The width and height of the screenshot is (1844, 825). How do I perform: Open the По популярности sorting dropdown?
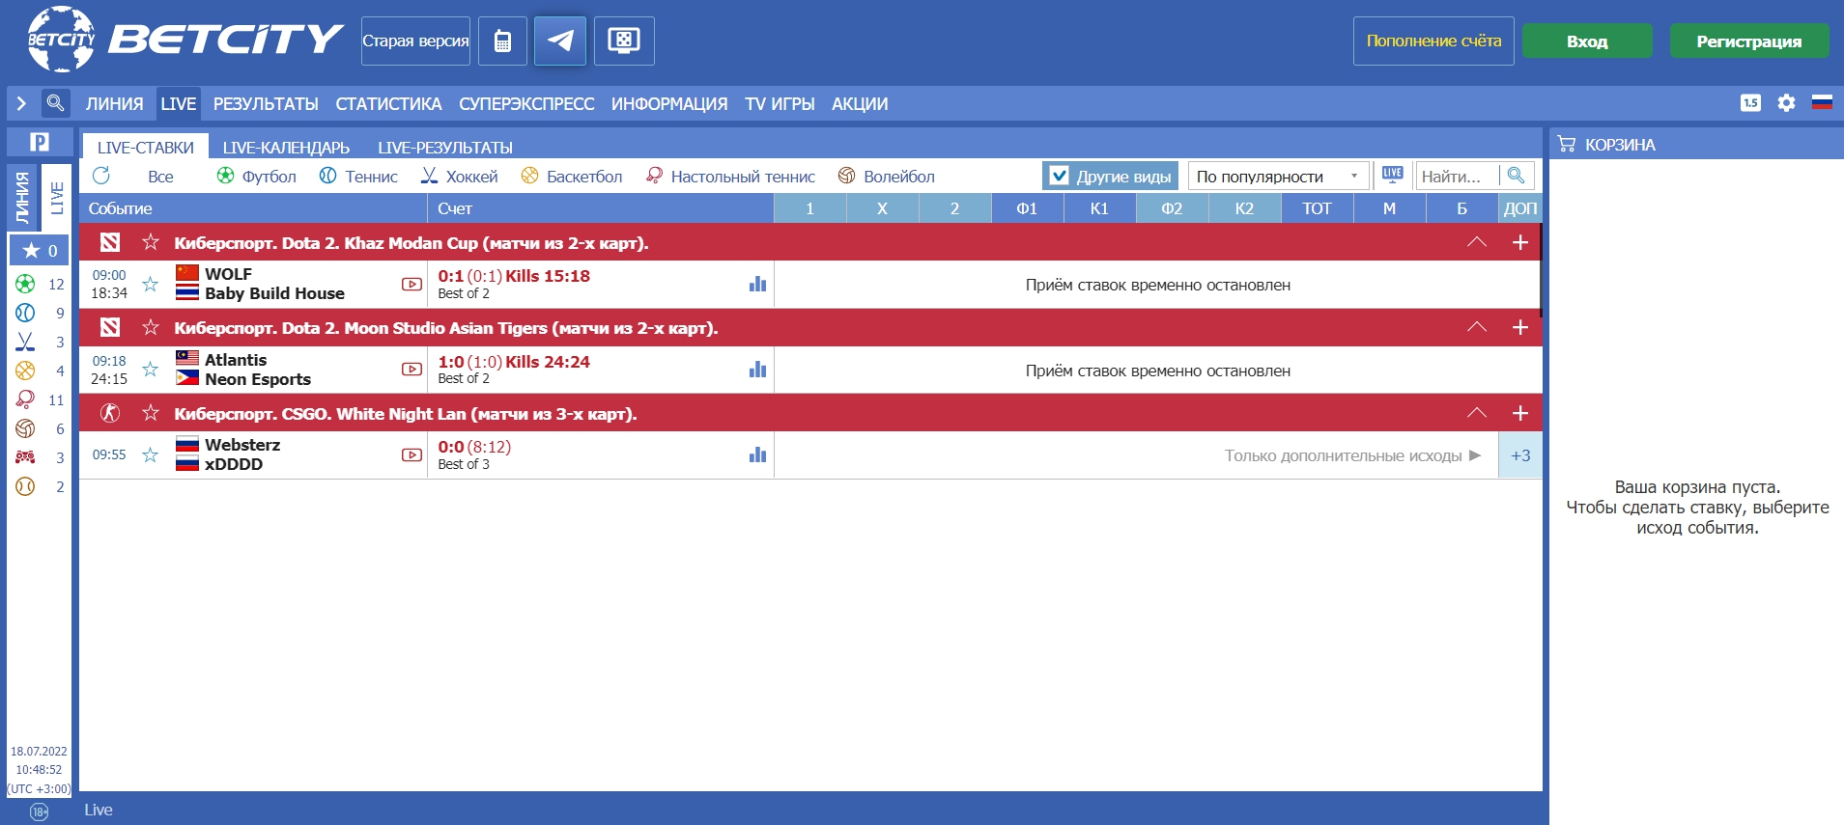tap(1277, 177)
